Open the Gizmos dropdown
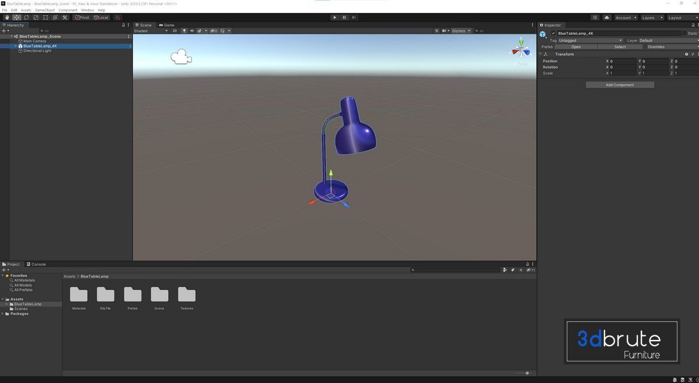 click(x=460, y=31)
